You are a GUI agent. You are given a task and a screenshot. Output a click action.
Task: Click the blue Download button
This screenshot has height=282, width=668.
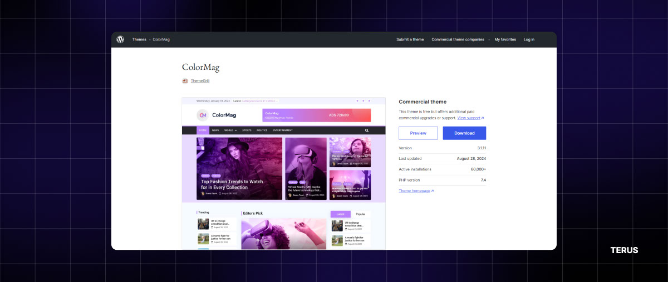pyautogui.click(x=464, y=133)
